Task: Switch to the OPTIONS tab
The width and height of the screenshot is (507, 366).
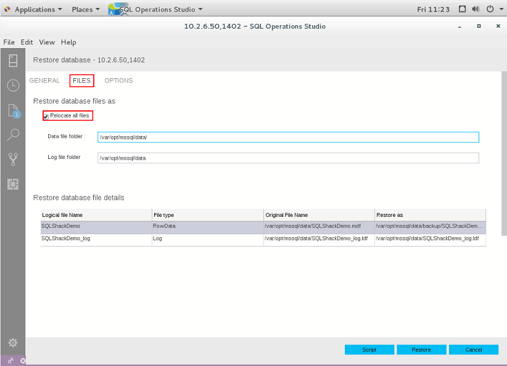Action: coord(118,81)
